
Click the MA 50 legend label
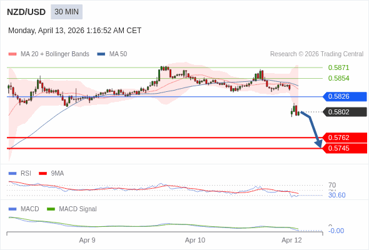118,54
